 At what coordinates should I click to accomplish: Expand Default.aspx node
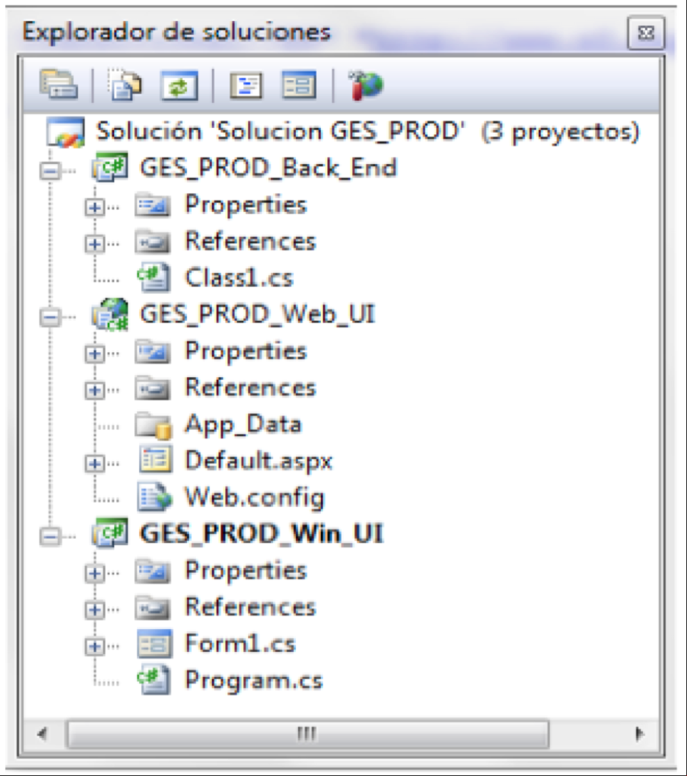[94, 464]
